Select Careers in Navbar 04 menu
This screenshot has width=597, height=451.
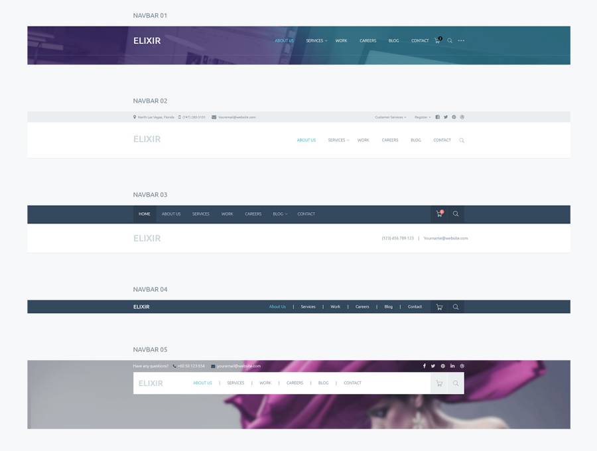(x=362, y=307)
